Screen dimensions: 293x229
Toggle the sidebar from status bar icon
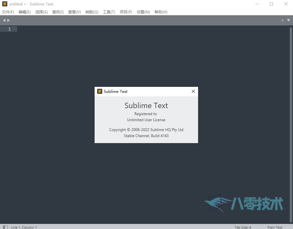pyautogui.click(x=5, y=227)
